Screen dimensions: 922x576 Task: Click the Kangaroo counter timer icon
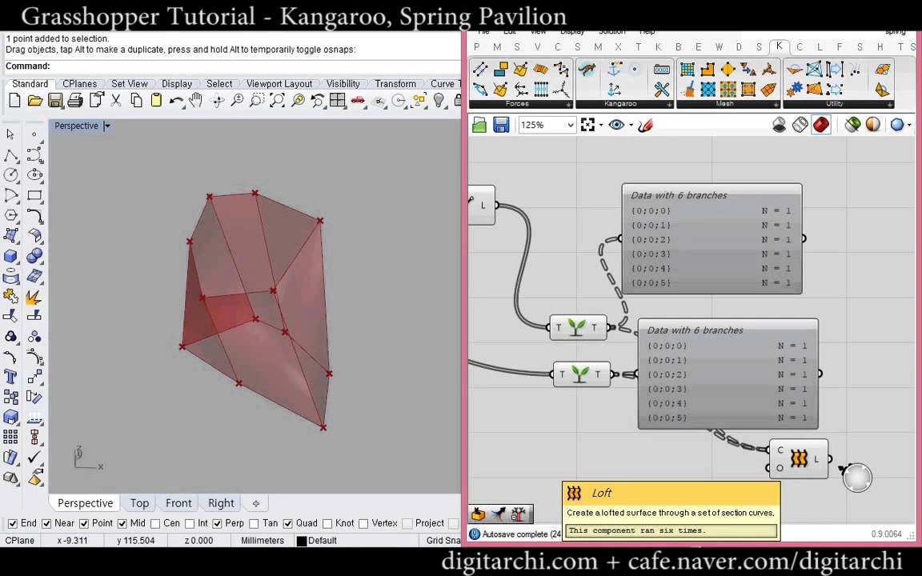click(x=662, y=70)
